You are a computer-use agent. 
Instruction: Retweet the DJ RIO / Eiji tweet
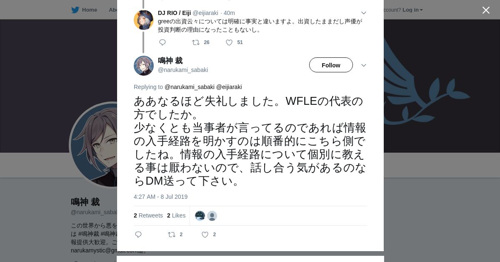click(x=195, y=42)
